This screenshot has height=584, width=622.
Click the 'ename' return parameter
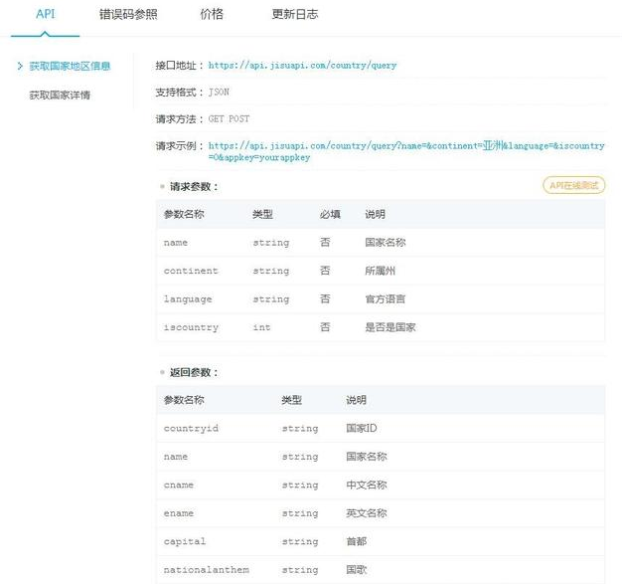point(179,513)
